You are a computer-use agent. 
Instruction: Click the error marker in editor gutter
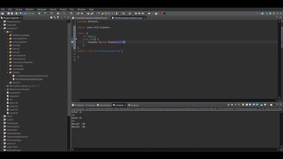coord(73,42)
